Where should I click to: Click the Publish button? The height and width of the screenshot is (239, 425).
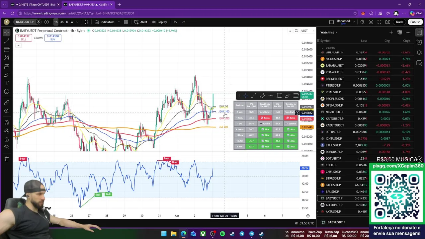(415, 22)
